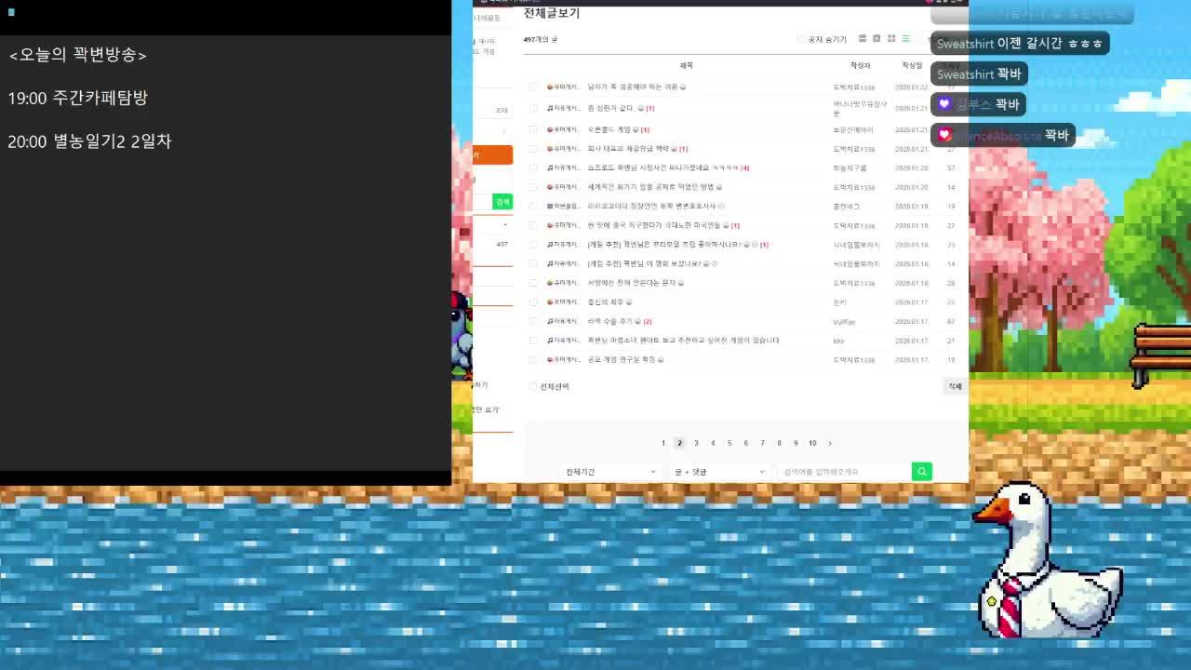Switch board to album view icon
This screenshot has width=1191, height=670.
click(x=877, y=39)
